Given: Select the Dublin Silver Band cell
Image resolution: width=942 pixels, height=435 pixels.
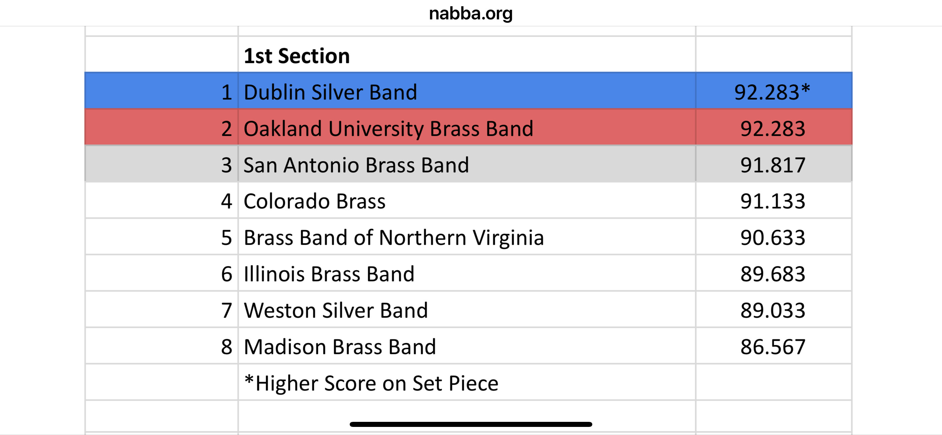Looking at the screenshot, I should (x=467, y=91).
